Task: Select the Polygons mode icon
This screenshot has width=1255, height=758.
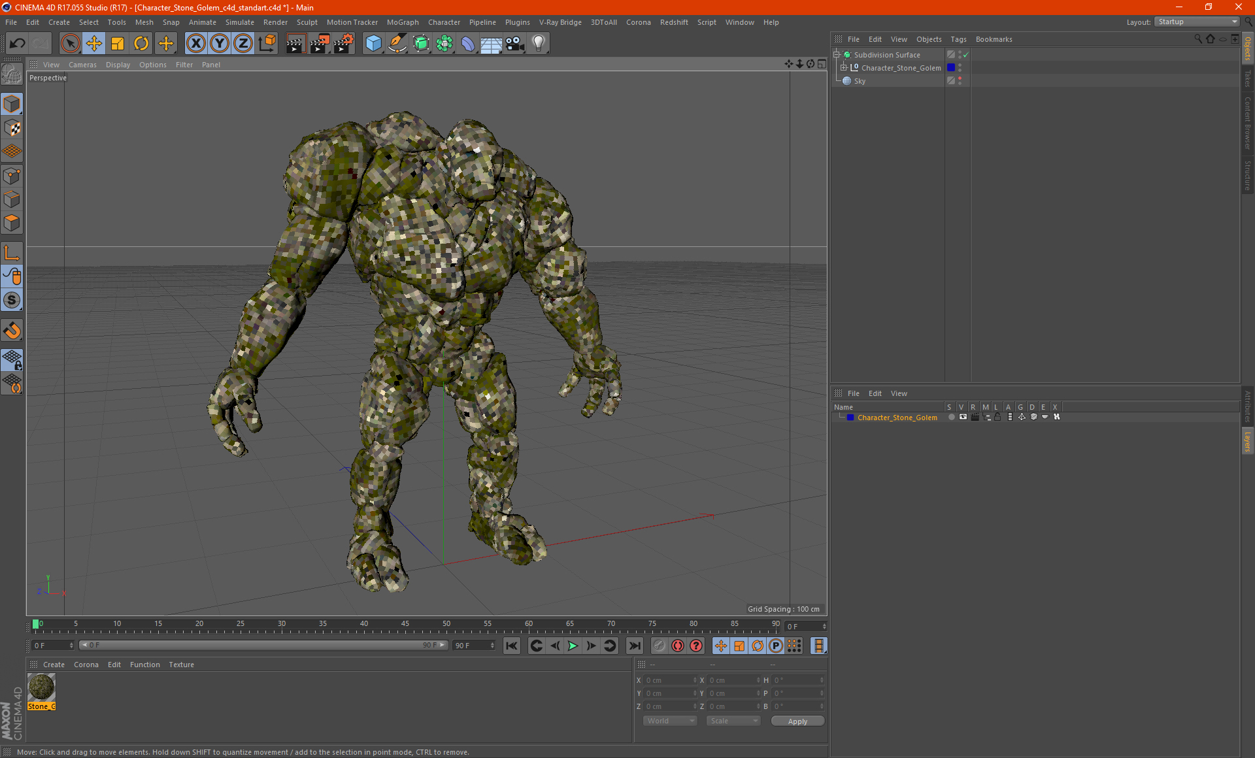Action: (12, 223)
